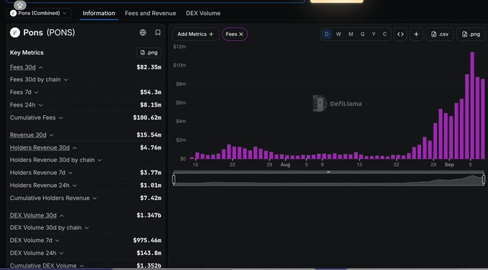Click the plus button beside embed code
The height and width of the screenshot is (270, 488).
[x=416, y=34]
